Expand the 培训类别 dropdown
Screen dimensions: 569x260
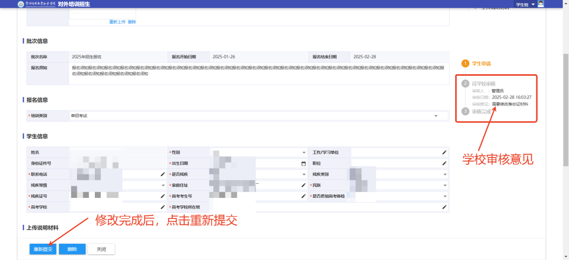pos(436,116)
